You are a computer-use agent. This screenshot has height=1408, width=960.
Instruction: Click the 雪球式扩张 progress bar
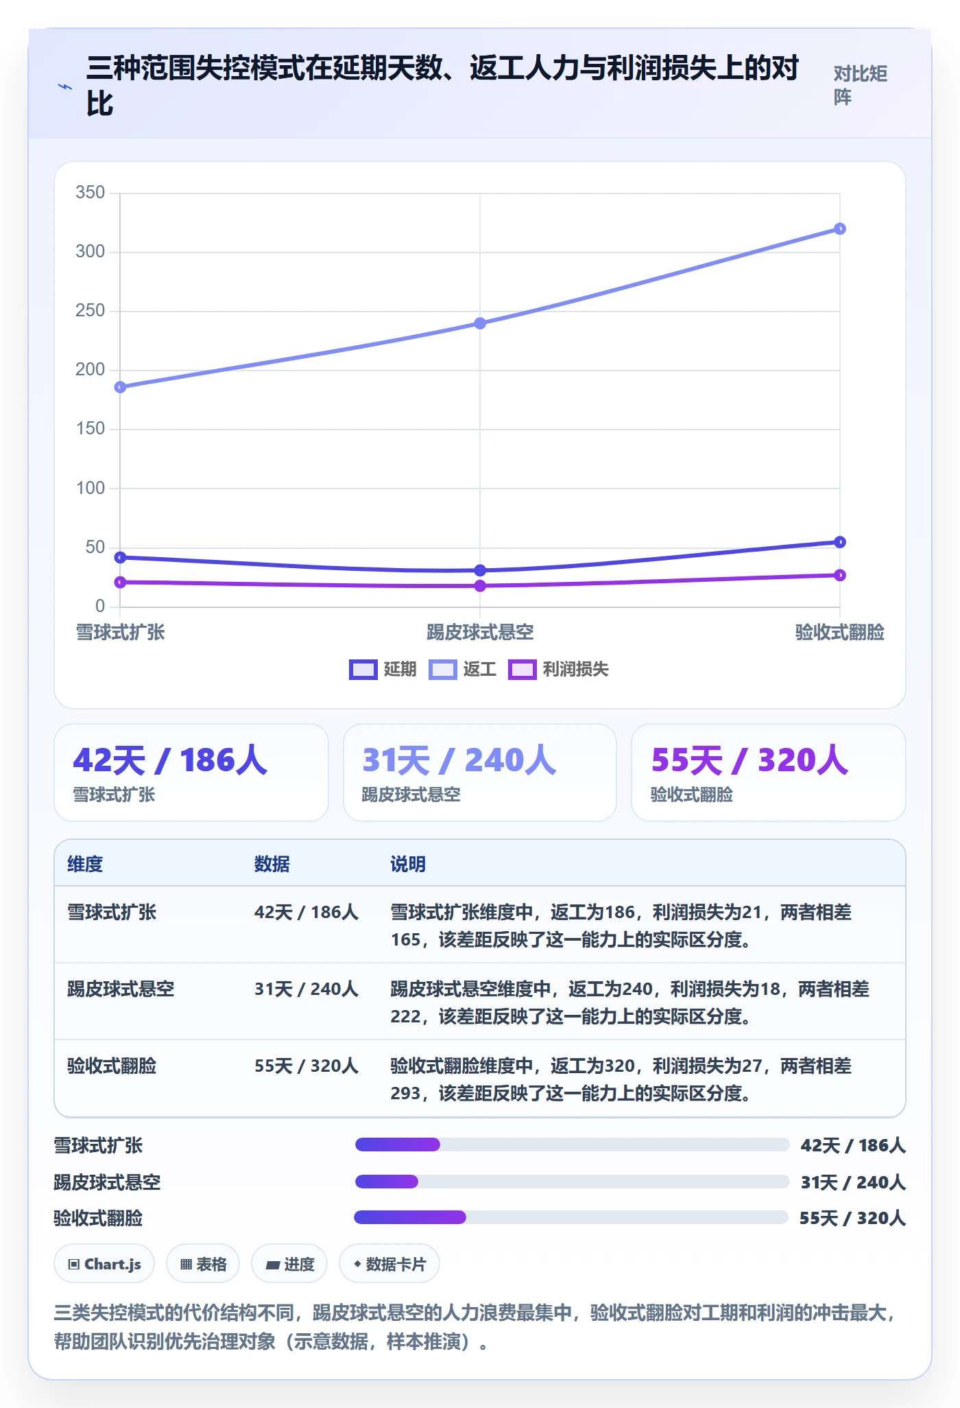[x=572, y=1145]
